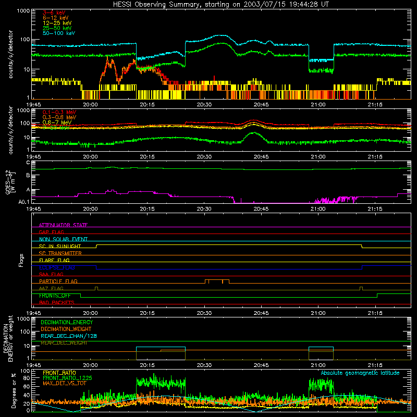Click 21:00 tick under the MeV panel
The height and width of the screenshot is (417, 417).
coord(318,157)
